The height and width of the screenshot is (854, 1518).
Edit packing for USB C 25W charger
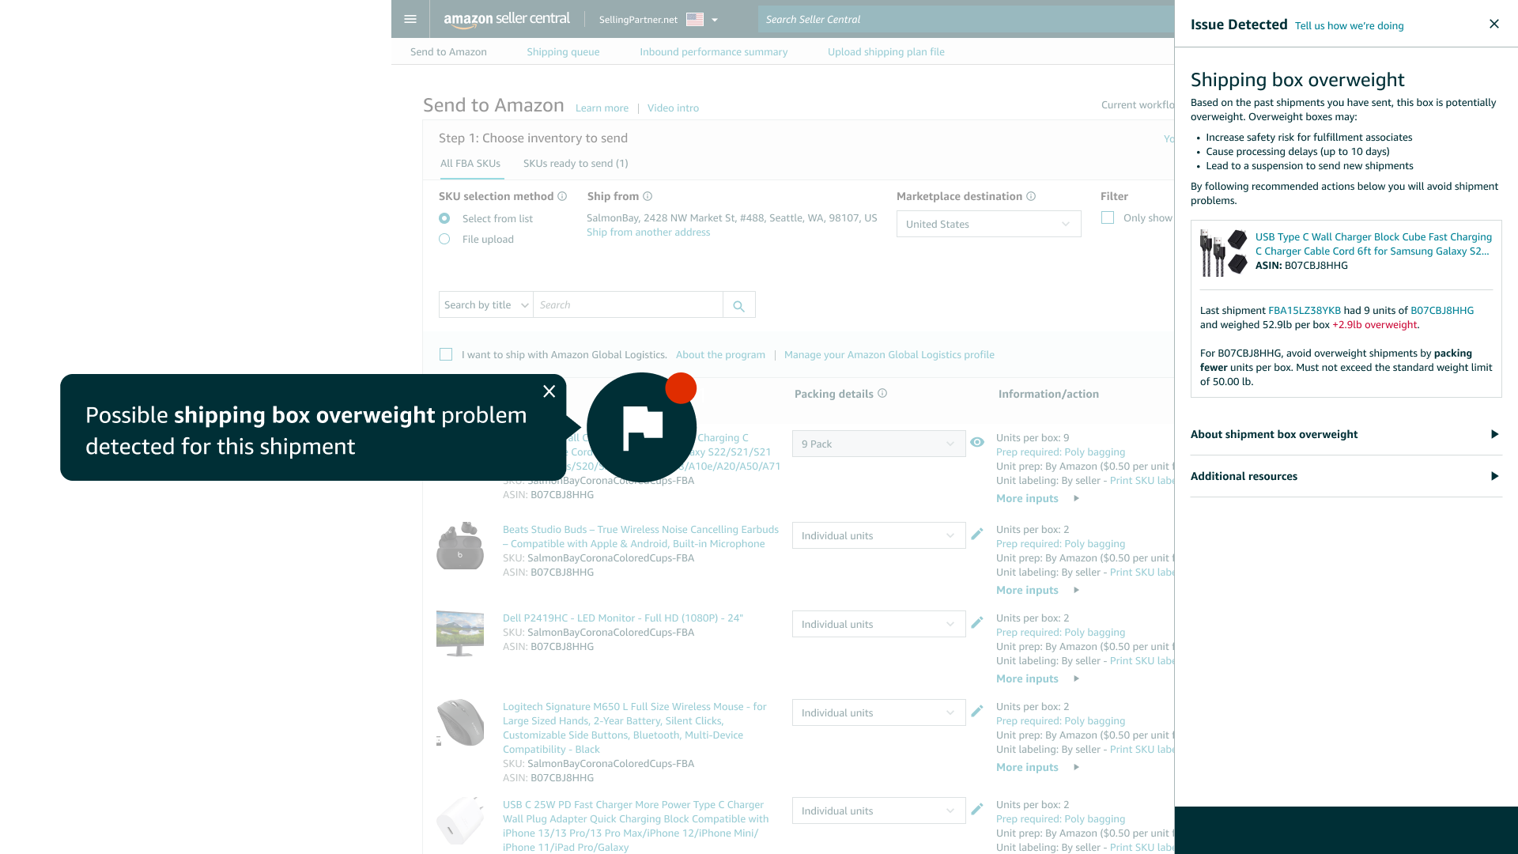click(x=977, y=809)
